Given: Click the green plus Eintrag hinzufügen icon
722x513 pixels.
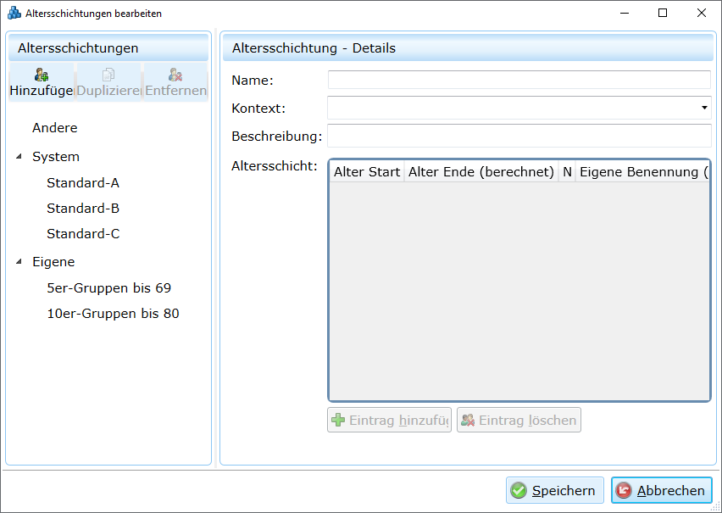Looking at the screenshot, I should [339, 420].
